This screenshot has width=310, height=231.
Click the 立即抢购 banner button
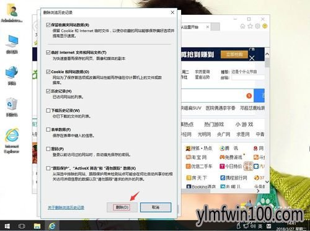234,54
